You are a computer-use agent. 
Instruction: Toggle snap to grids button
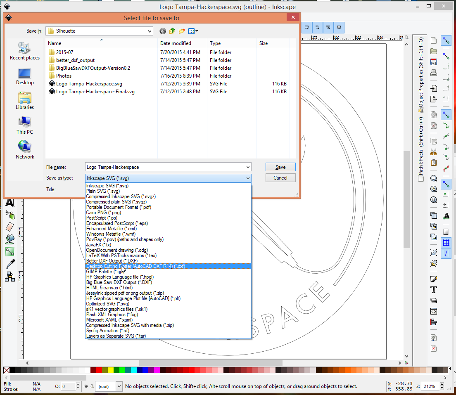tap(446, 243)
